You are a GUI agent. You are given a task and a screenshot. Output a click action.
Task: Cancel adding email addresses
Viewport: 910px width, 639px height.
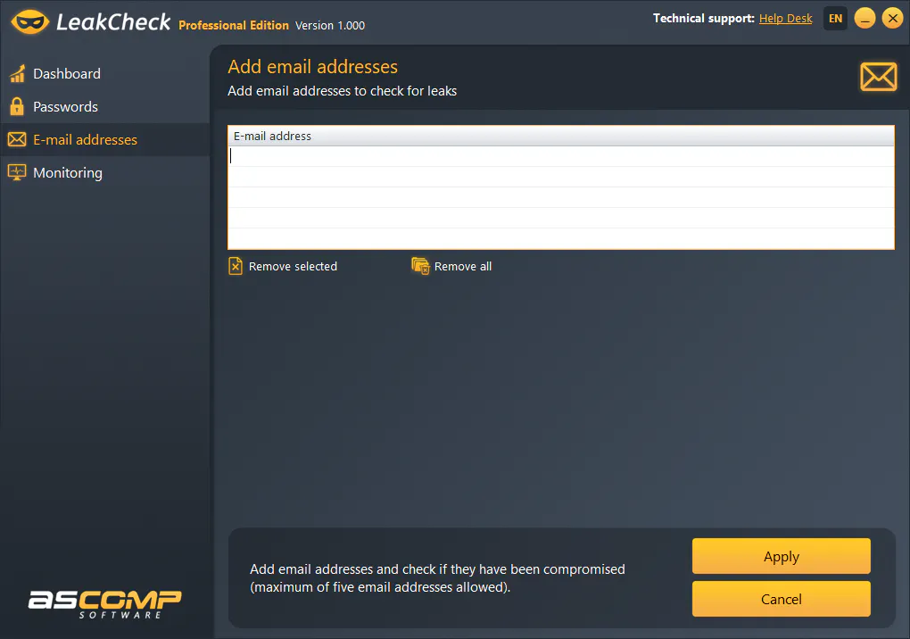pos(782,599)
